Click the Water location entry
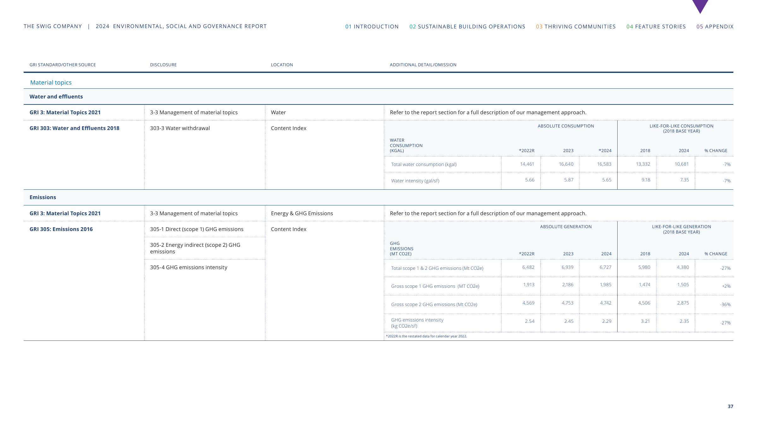This screenshot has width=757, height=426. point(278,112)
